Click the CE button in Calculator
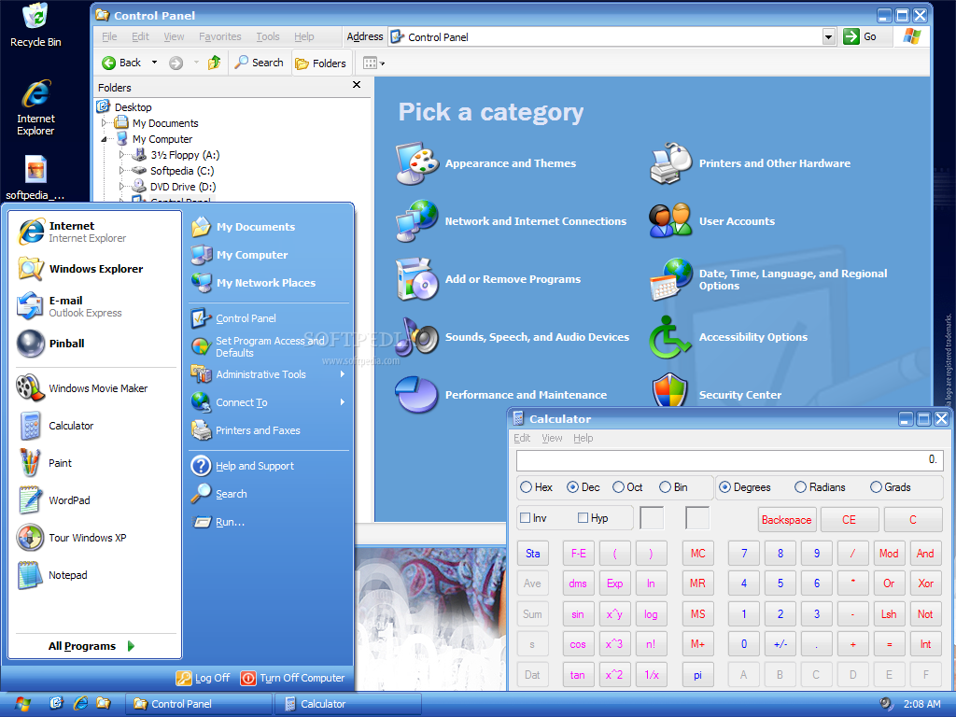This screenshot has height=717, width=956. pos(849,519)
